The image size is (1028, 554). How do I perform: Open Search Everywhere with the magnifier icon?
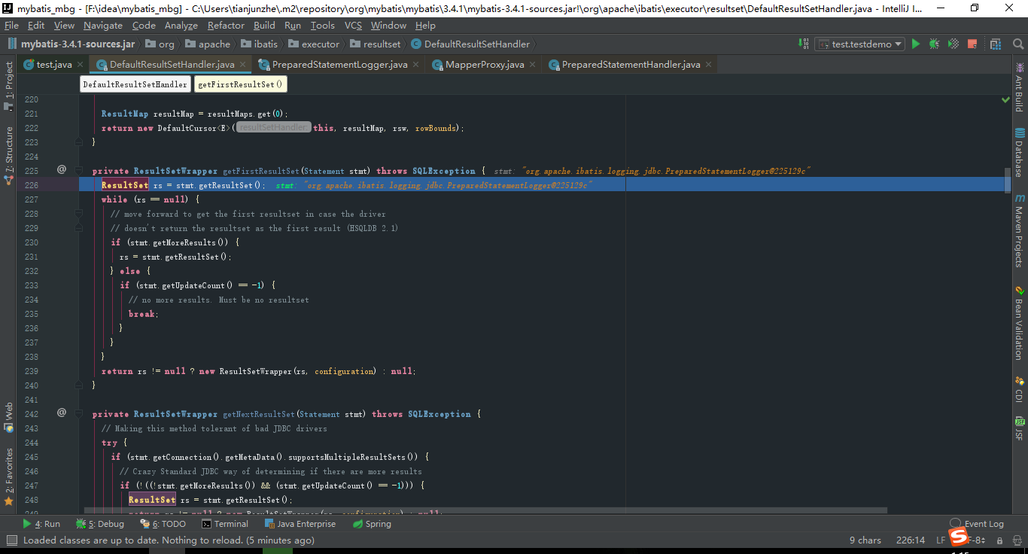tap(1018, 44)
